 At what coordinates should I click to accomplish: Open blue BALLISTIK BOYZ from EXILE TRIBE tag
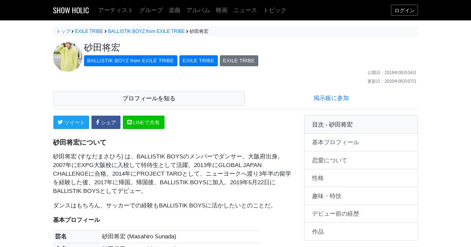131,61
